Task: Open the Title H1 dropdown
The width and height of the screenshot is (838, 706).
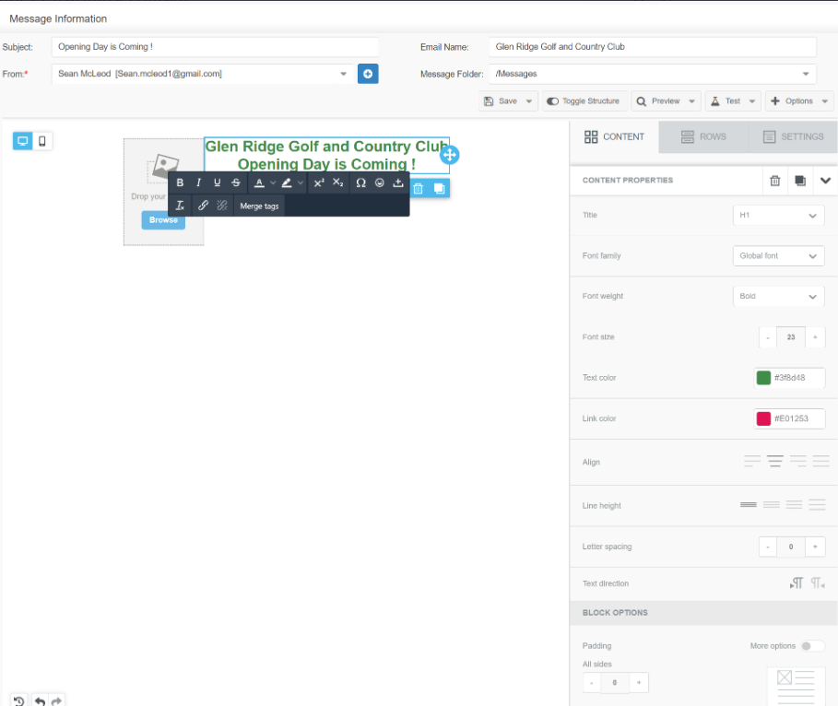Action: [778, 215]
